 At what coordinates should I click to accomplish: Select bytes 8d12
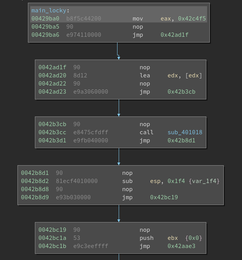[80, 75]
